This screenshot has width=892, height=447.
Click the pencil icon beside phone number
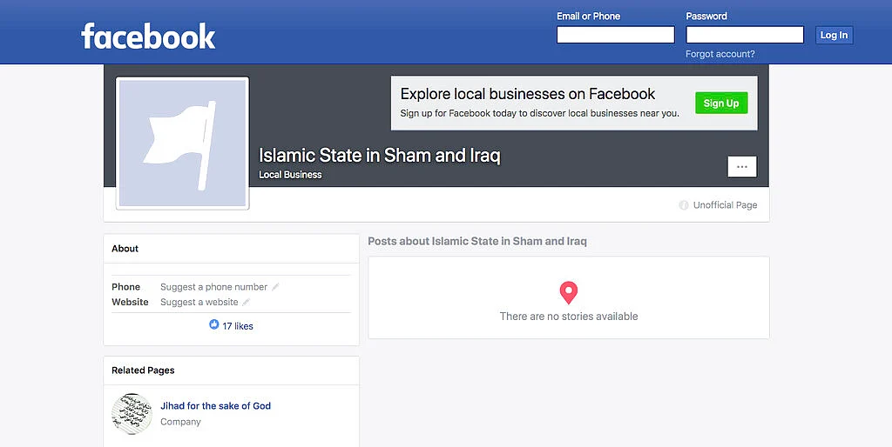pos(275,287)
